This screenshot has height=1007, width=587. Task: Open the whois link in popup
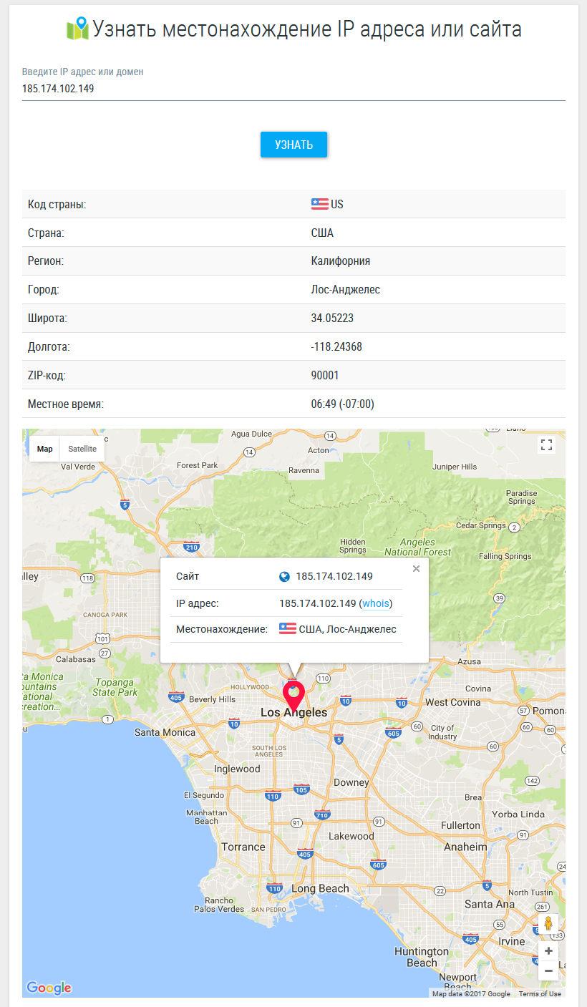click(x=376, y=603)
